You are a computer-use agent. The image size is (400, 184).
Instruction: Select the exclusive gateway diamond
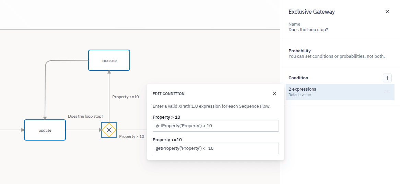coord(109,130)
